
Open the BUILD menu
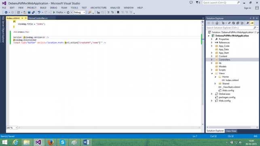[43, 8]
